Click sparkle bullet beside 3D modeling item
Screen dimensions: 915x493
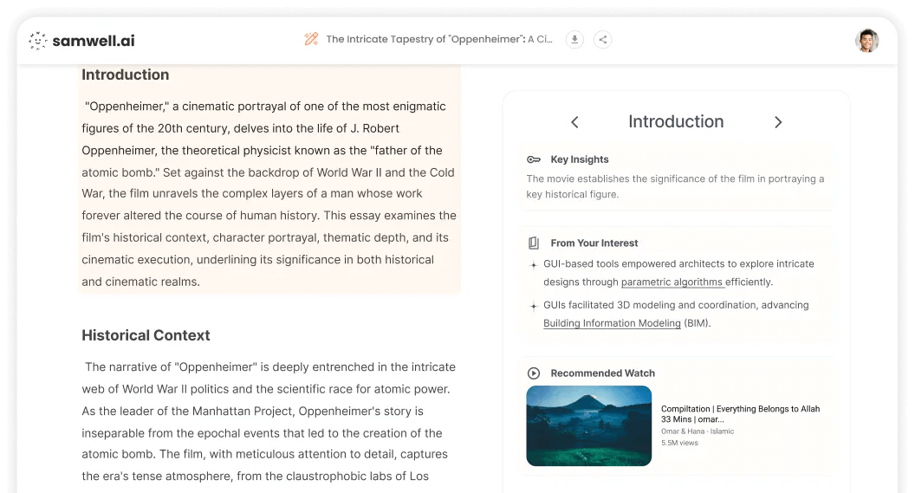pos(533,306)
